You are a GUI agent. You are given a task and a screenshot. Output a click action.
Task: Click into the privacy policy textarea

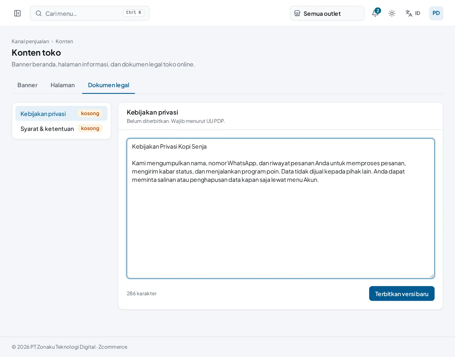tap(280, 208)
